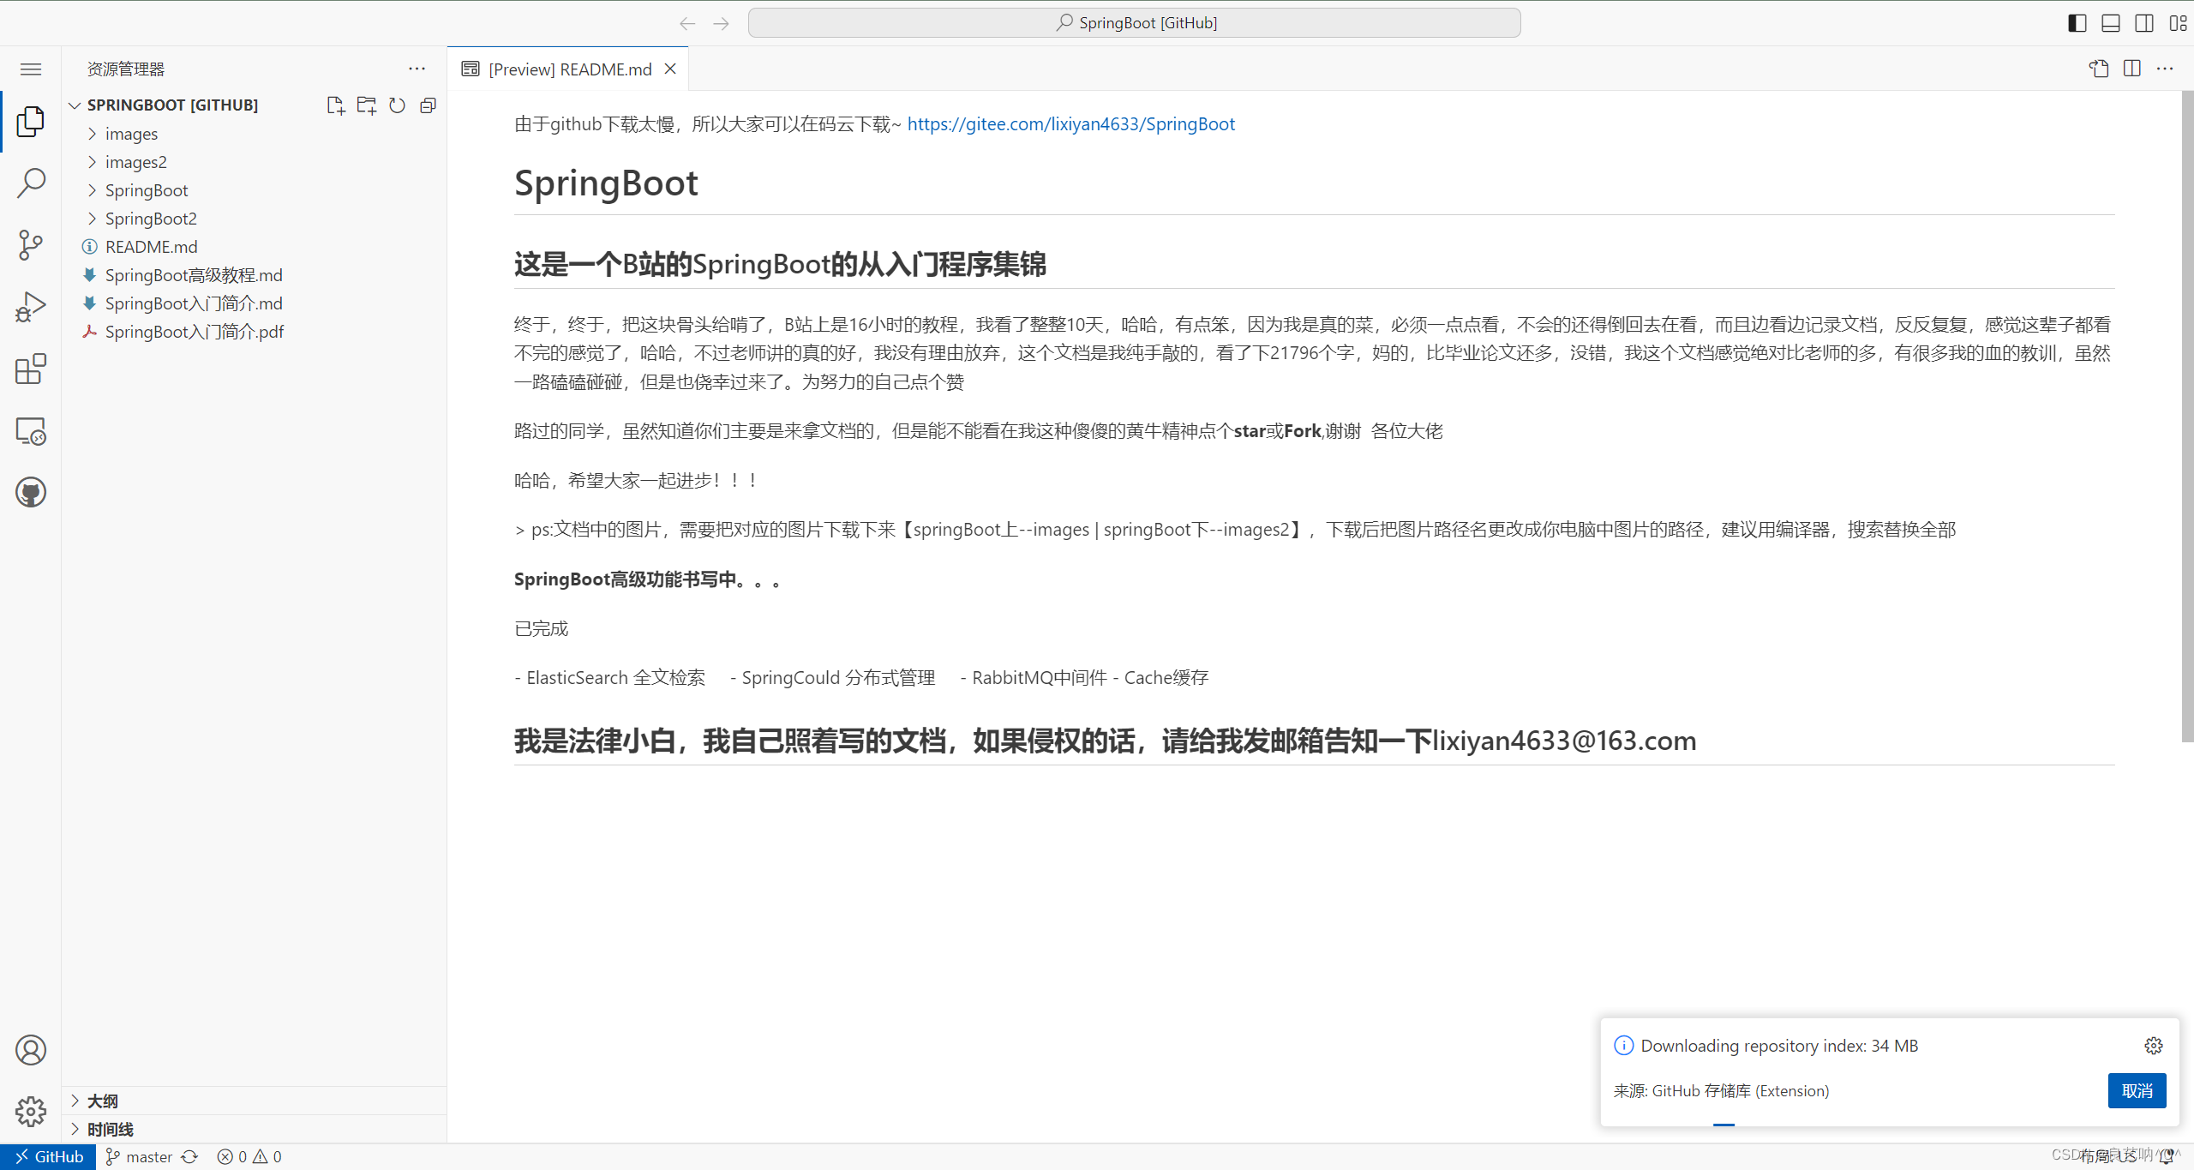Open the Manage gear menu
Image resolution: width=2194 pixels, height=1170 pixels.
click(31, 1112)
